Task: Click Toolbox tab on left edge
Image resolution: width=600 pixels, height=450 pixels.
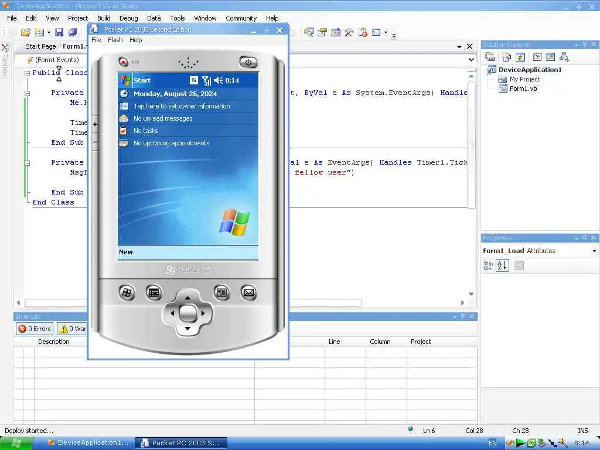Action: (x=5, y=60)
